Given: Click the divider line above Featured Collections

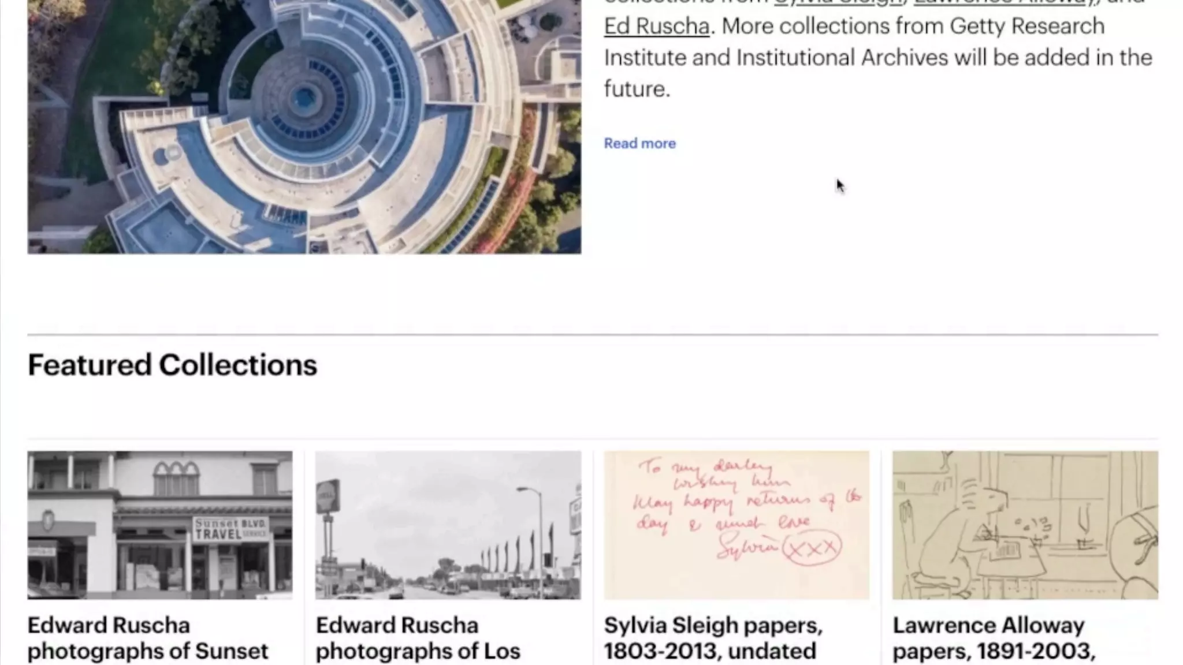Looking at the screenshot, I should click(593, 334).
